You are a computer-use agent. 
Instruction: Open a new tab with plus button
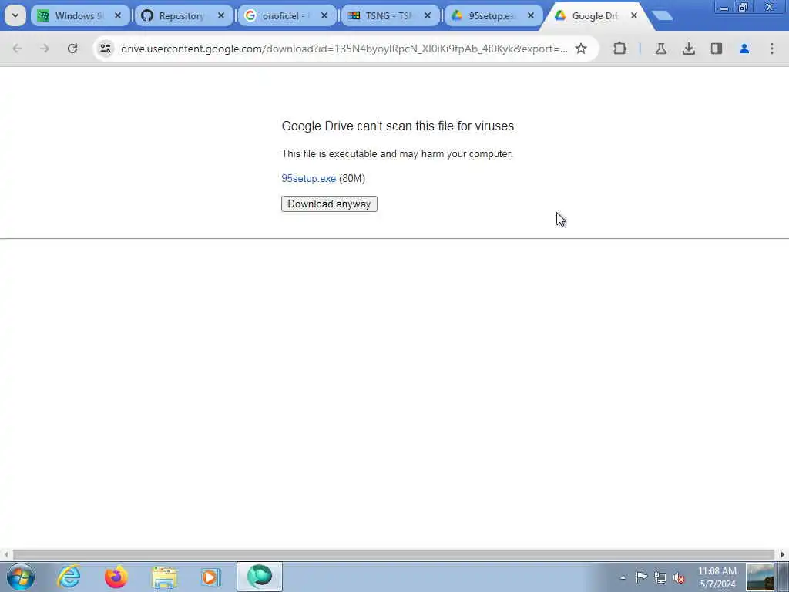pos(663,16)
